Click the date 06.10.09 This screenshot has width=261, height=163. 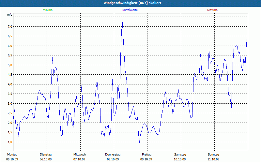46,159
